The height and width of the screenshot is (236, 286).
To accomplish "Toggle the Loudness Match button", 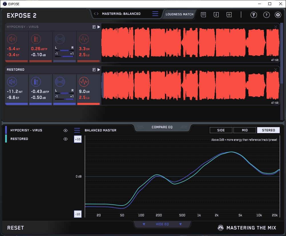I will (179, 14).
